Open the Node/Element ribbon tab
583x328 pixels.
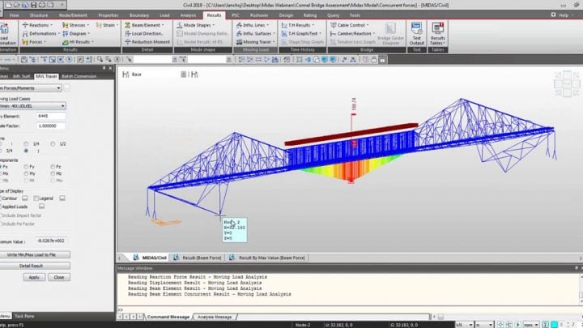[x=73, y=15]
